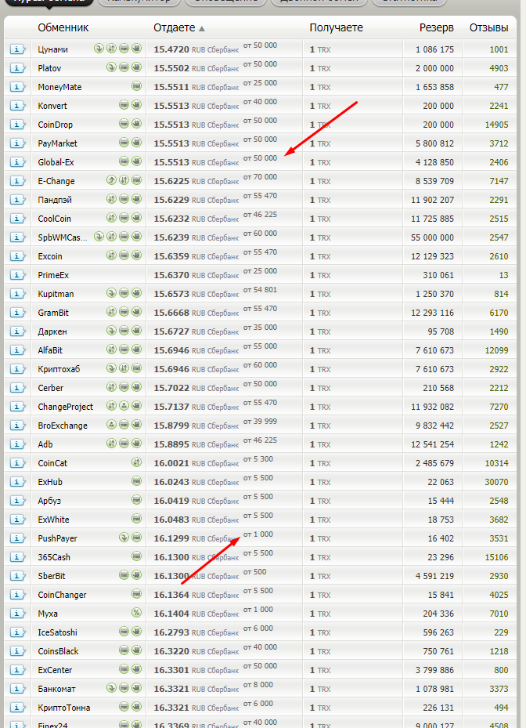Screen dimensions: 526x728
Task: Sort table by Обменник column header
Action: 63,28
